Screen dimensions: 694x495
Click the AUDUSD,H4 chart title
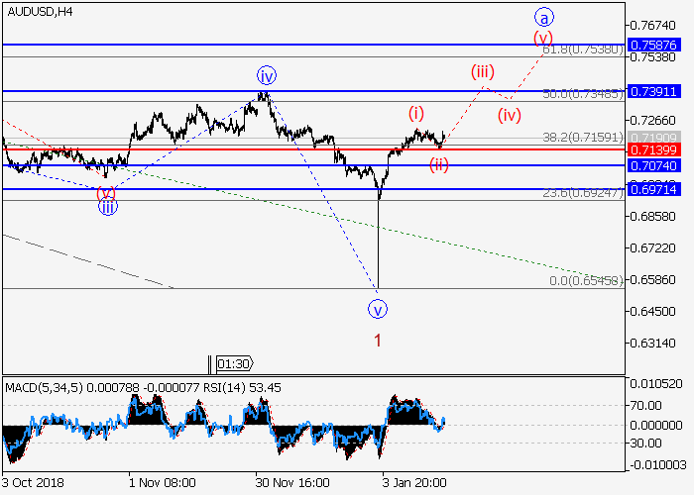tap(37, 11)
